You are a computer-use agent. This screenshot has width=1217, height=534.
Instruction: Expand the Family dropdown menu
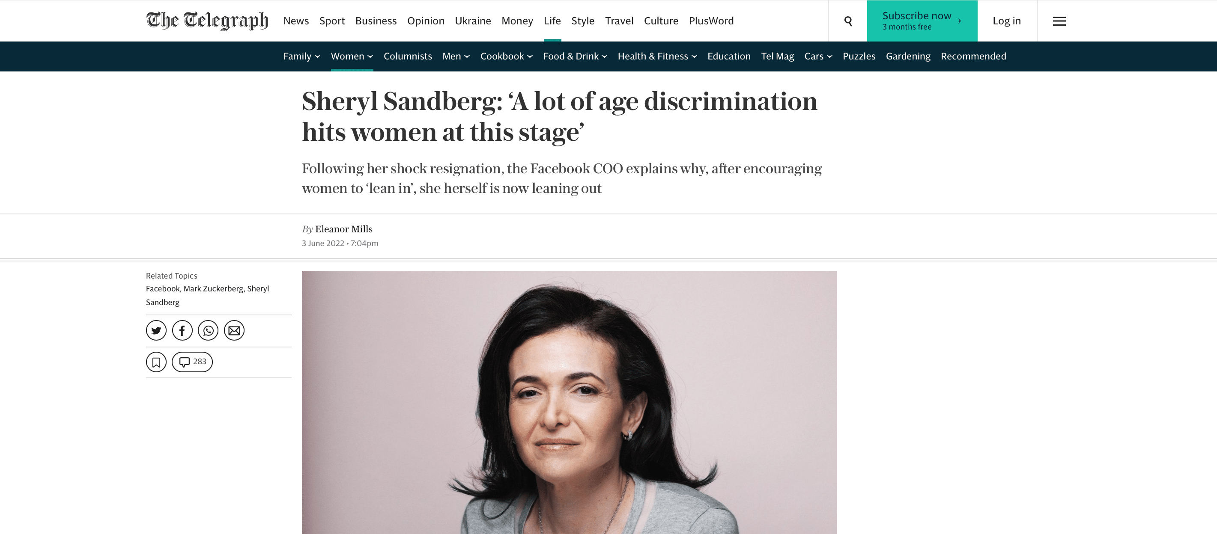[301, 56]
